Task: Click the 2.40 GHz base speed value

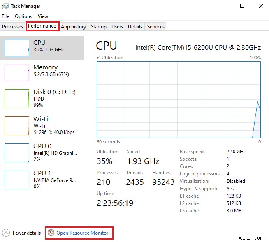Action: [x=236, y=152]
